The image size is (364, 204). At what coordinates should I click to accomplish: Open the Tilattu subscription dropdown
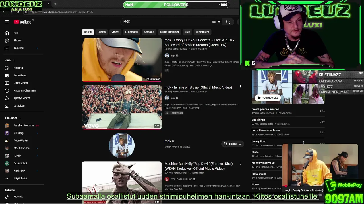(233, 144)
